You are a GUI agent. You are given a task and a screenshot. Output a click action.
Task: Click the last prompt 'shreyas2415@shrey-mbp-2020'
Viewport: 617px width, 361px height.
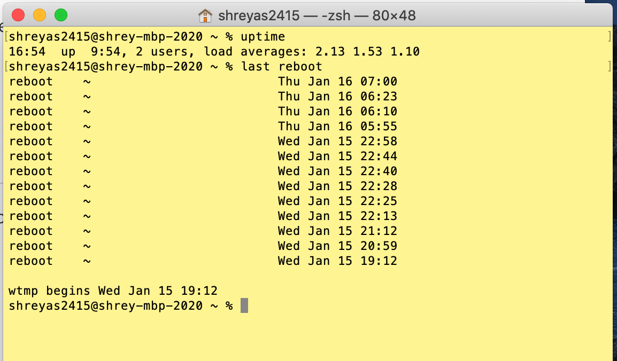(106, 306)
